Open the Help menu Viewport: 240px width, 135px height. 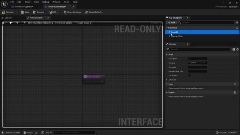[x=75, y=2]
